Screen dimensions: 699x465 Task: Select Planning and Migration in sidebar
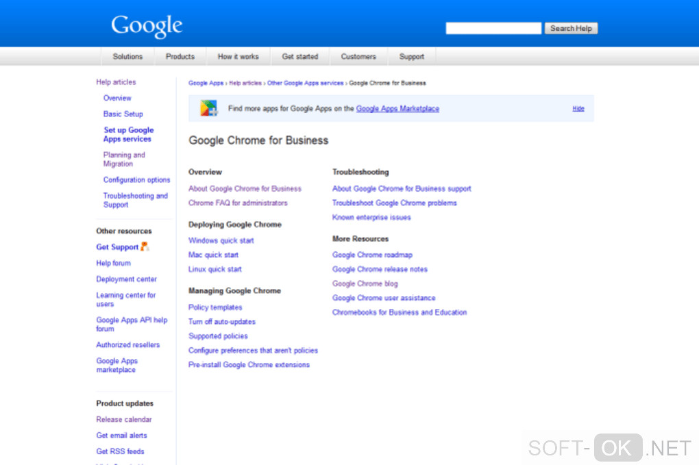click(124, 160)
